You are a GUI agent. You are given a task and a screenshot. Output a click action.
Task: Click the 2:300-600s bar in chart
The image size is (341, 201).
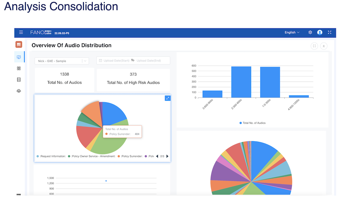tap(241, 82)
